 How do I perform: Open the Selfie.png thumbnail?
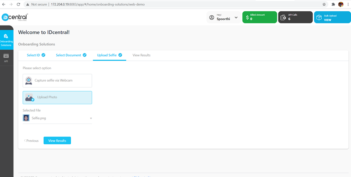(x=26, y=118)
